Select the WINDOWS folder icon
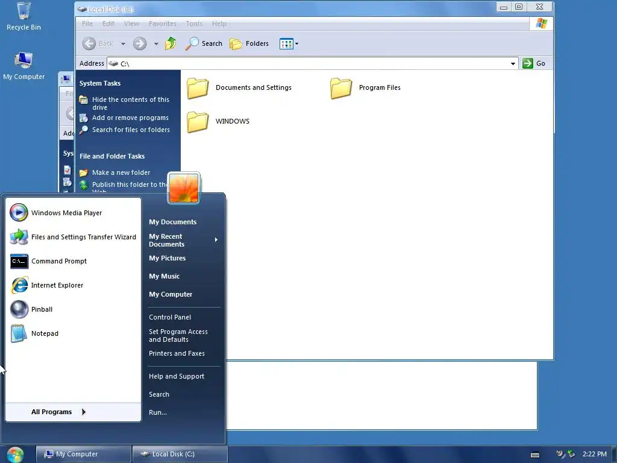617x463 pixels. tap(198, 121)
